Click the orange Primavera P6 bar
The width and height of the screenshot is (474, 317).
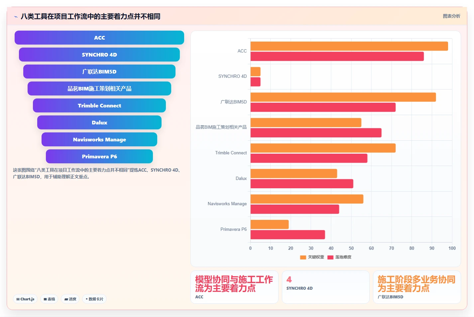(270, 225)
